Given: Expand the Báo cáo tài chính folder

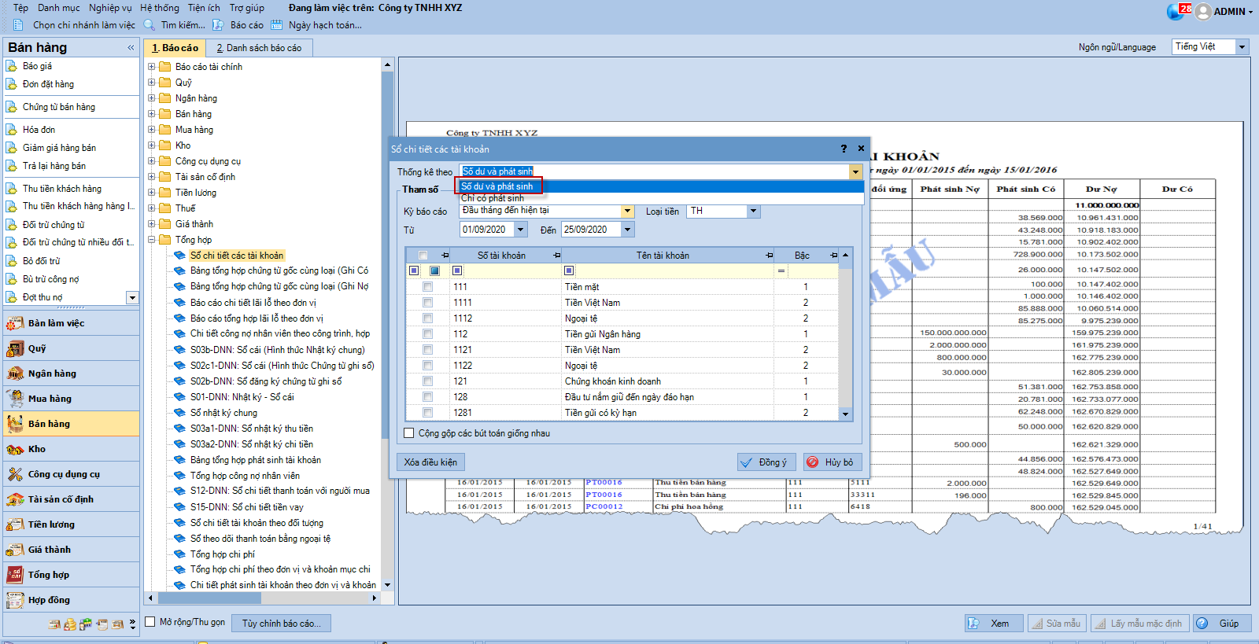Looking at the screenshot, I should (x=152, y=67).
